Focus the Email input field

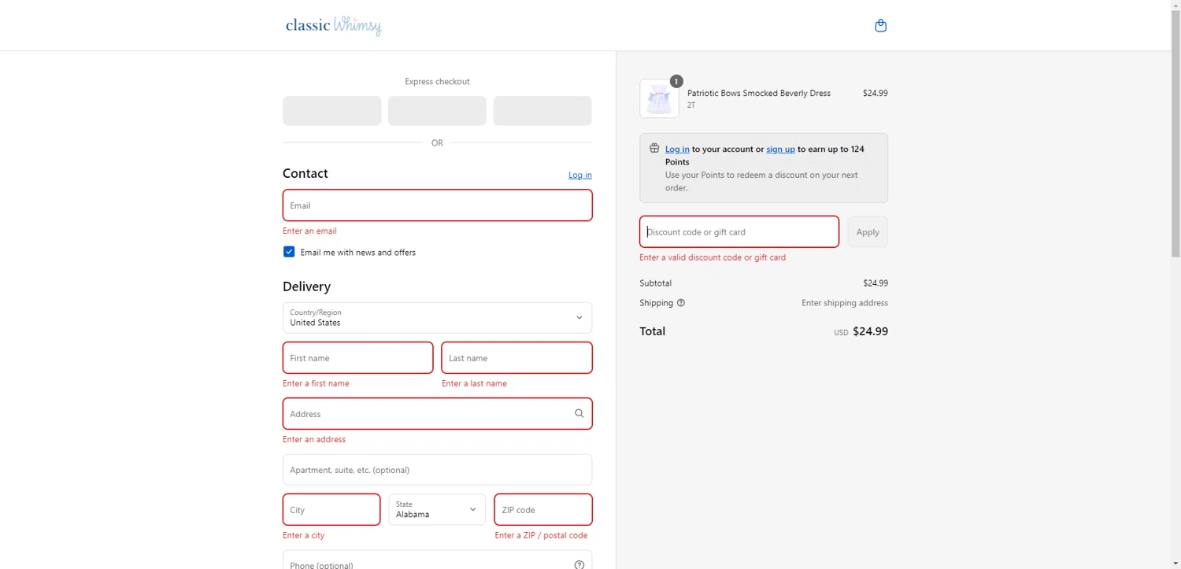click(x=437, y=205)
